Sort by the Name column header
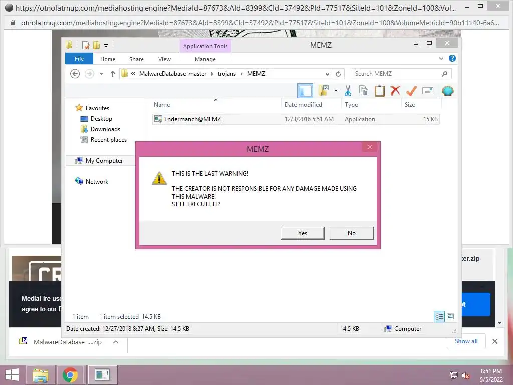This screenshot has width=513, height=385. (216, 105)
